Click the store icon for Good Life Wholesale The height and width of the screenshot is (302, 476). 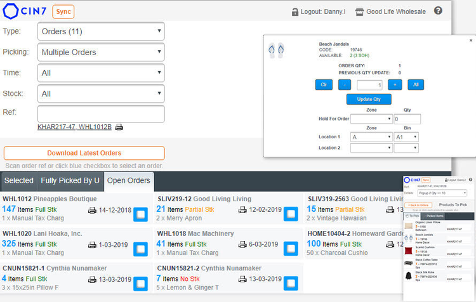[x=360, y=11]
